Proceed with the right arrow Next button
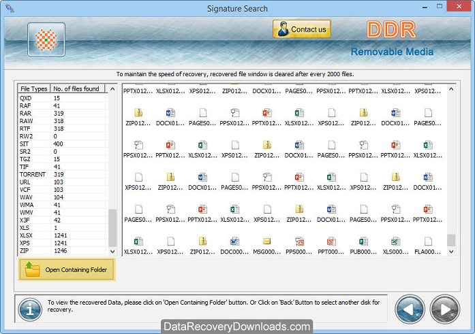Screen dimensions: 475x334 point(444,310)
